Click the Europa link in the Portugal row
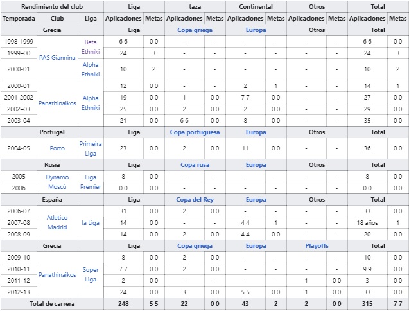Image resolution: width=409 pixels, height=311 pixels. tap(256, 132)
